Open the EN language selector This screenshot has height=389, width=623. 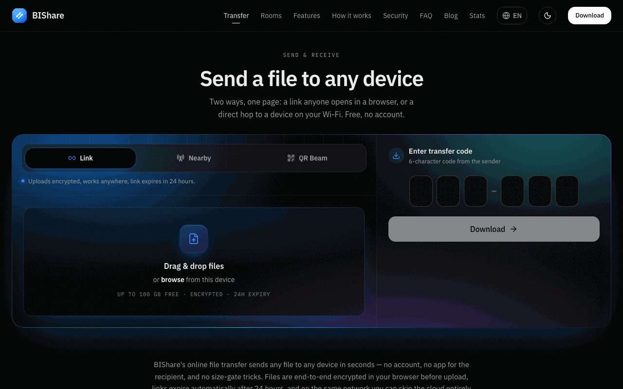[x=512, y=16]
